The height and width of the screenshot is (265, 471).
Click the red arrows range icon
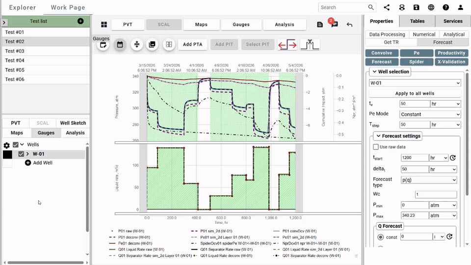pyautogui.click(x=287, y=45)
